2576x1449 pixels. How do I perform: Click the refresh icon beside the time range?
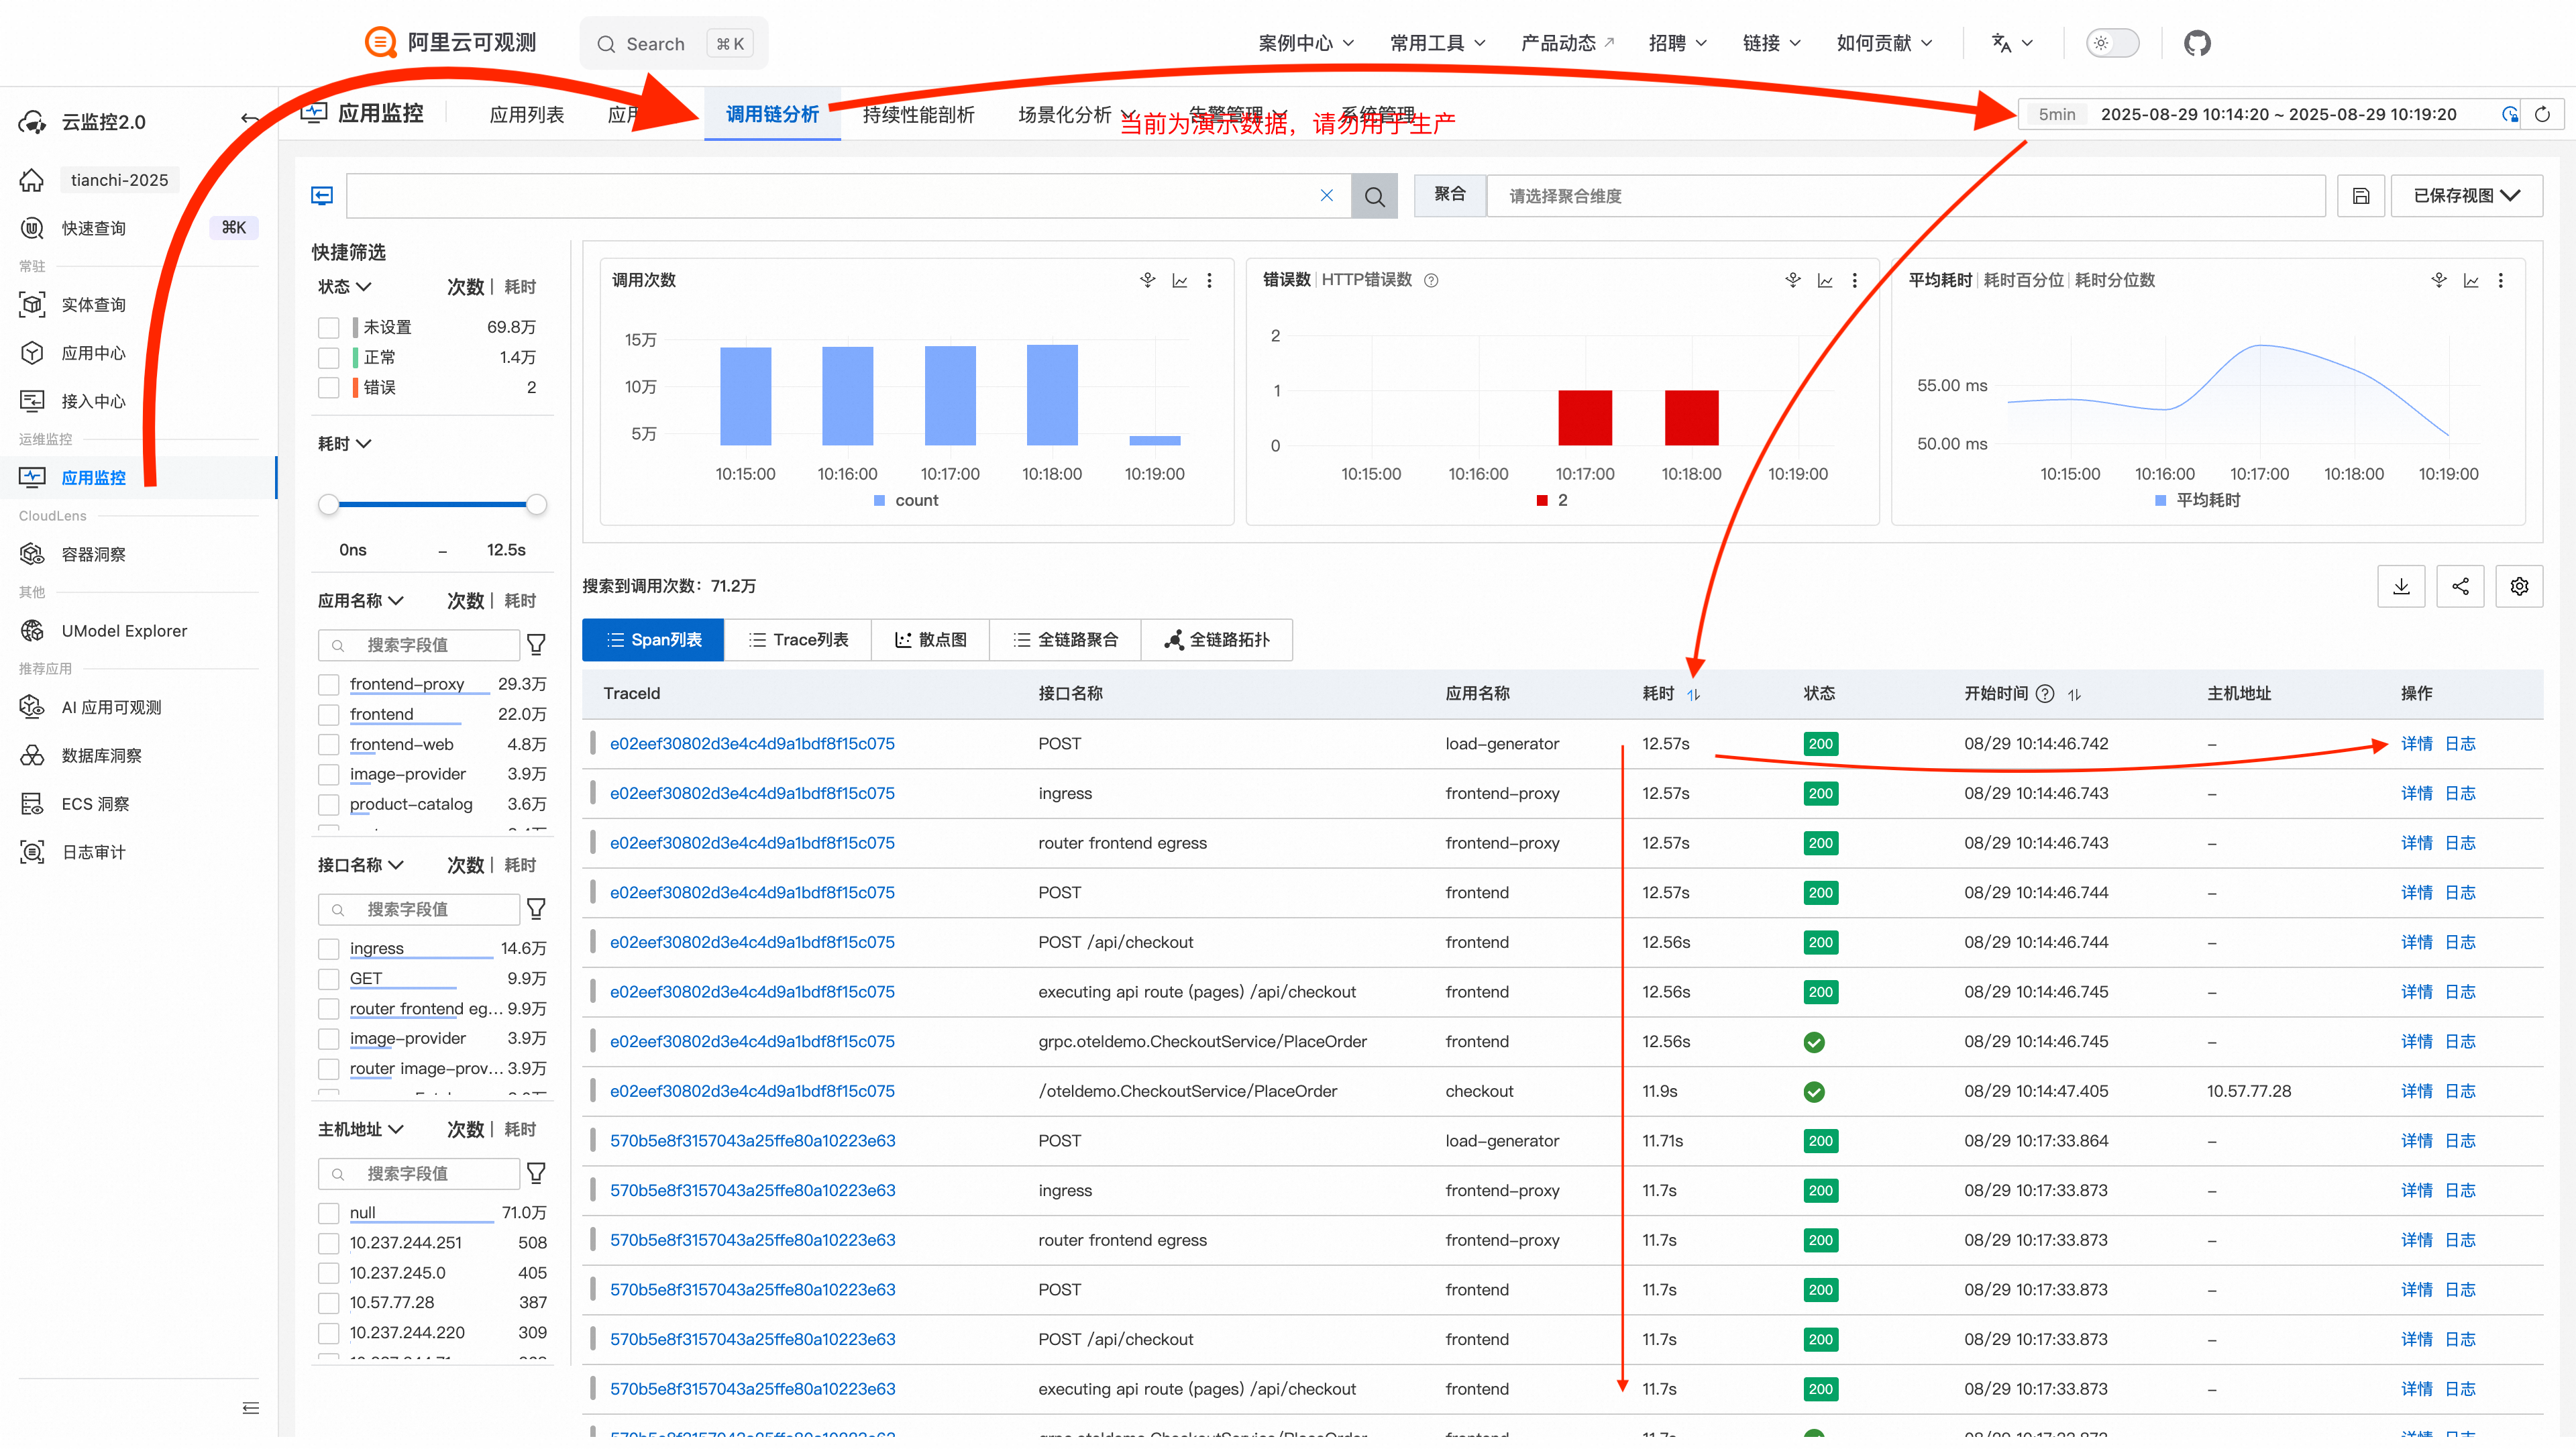tap(2542, 114)
